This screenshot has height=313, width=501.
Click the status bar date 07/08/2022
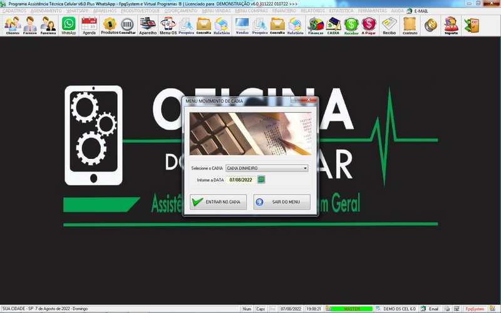click(x=291, y=309)
